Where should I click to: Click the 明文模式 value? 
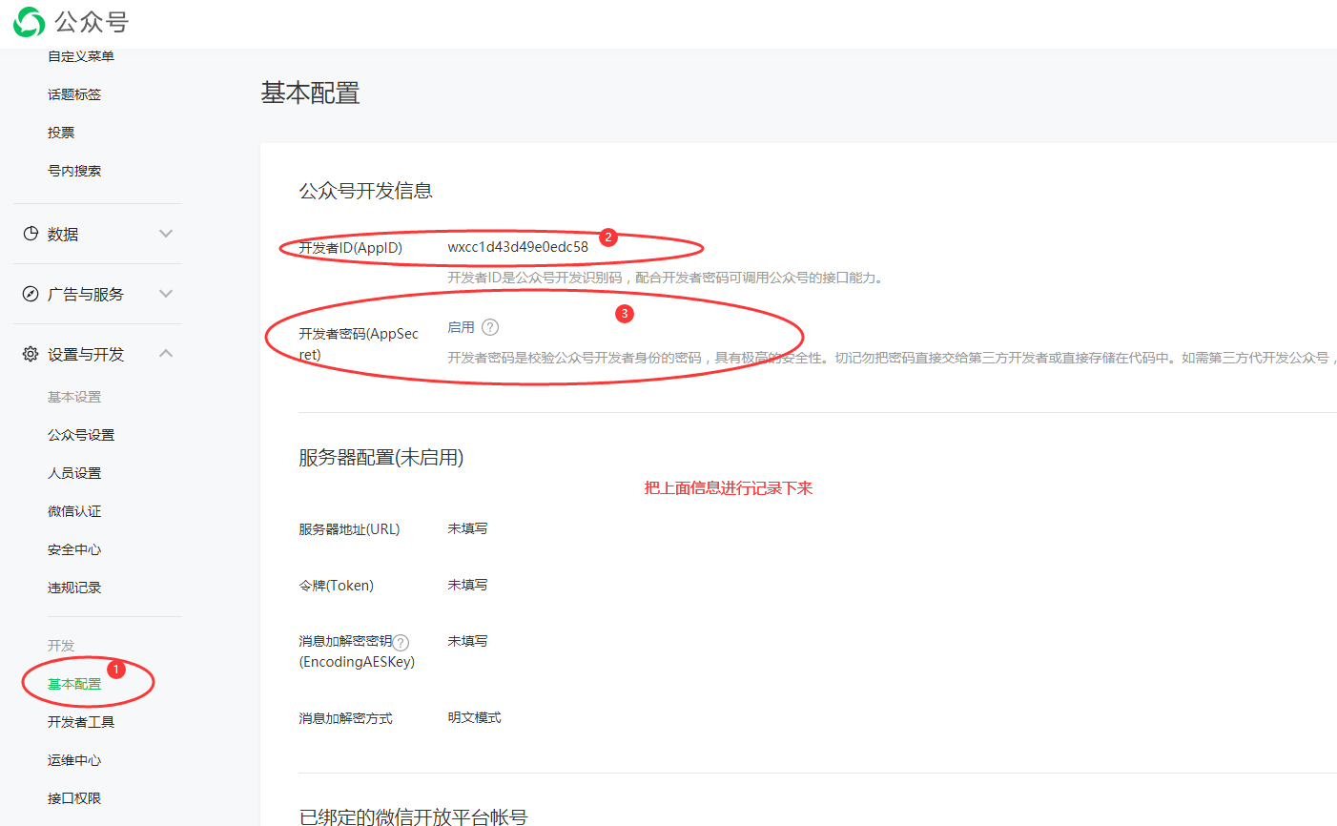(x=475, y=717)
